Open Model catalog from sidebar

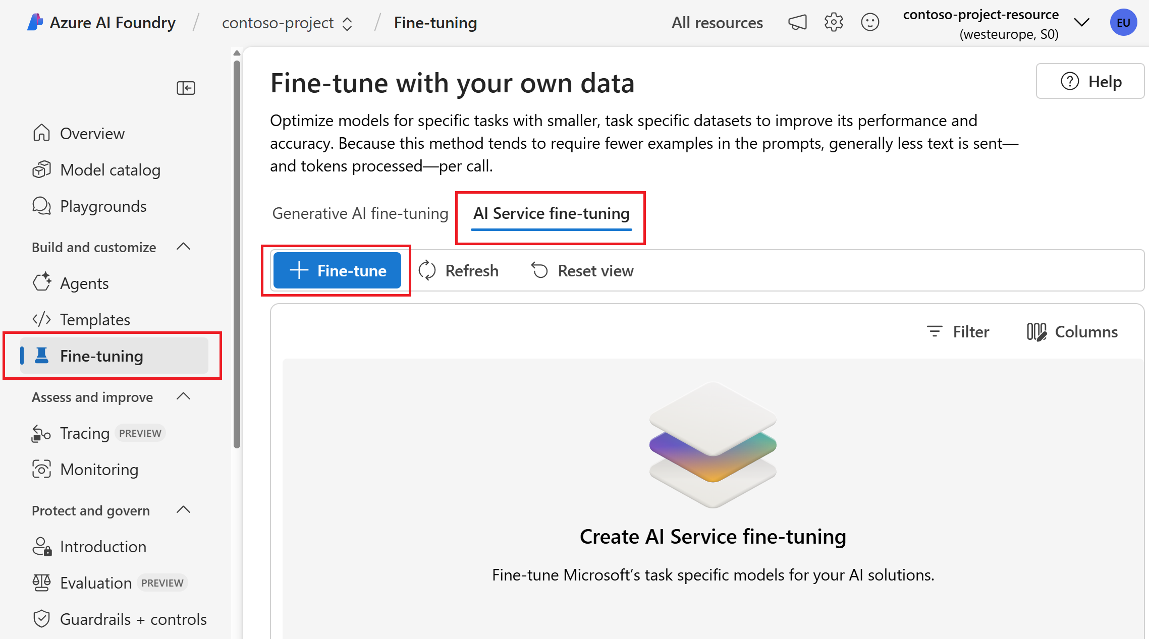(110, 170)
